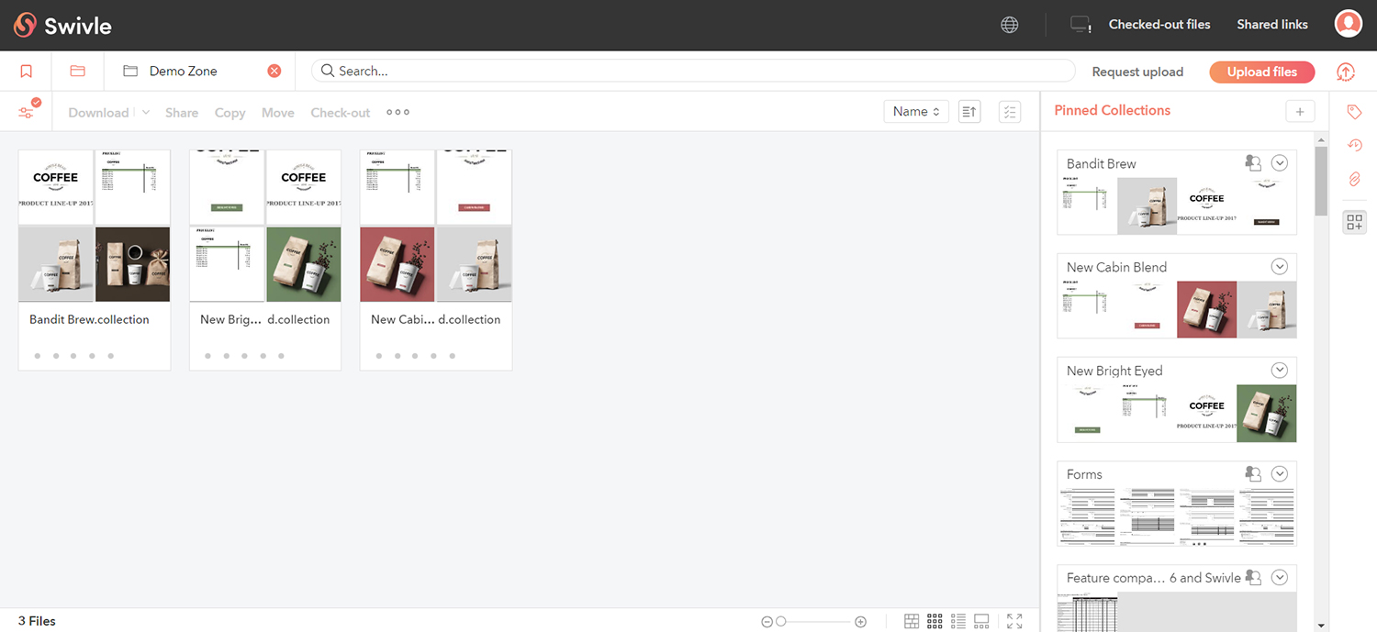Open the version history panel icon

pyautogui.click(x=1354, y=145)
